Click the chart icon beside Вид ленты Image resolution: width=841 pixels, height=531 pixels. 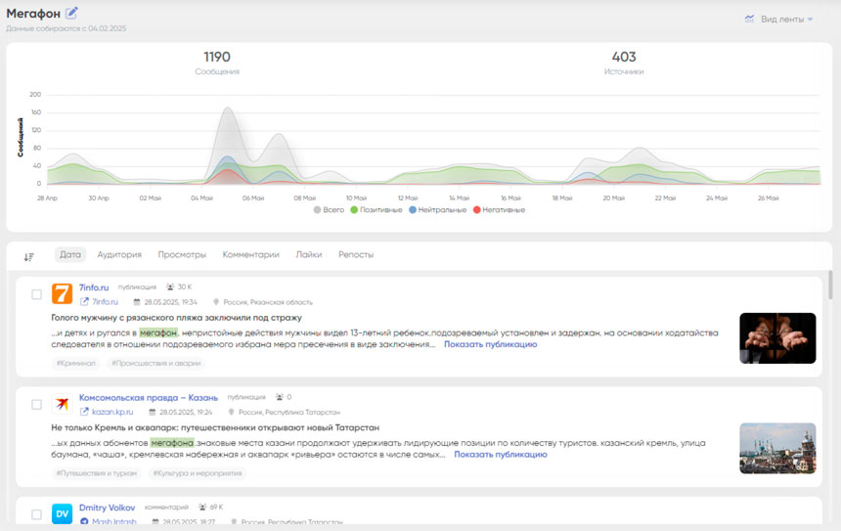click(x=749, y=19)
